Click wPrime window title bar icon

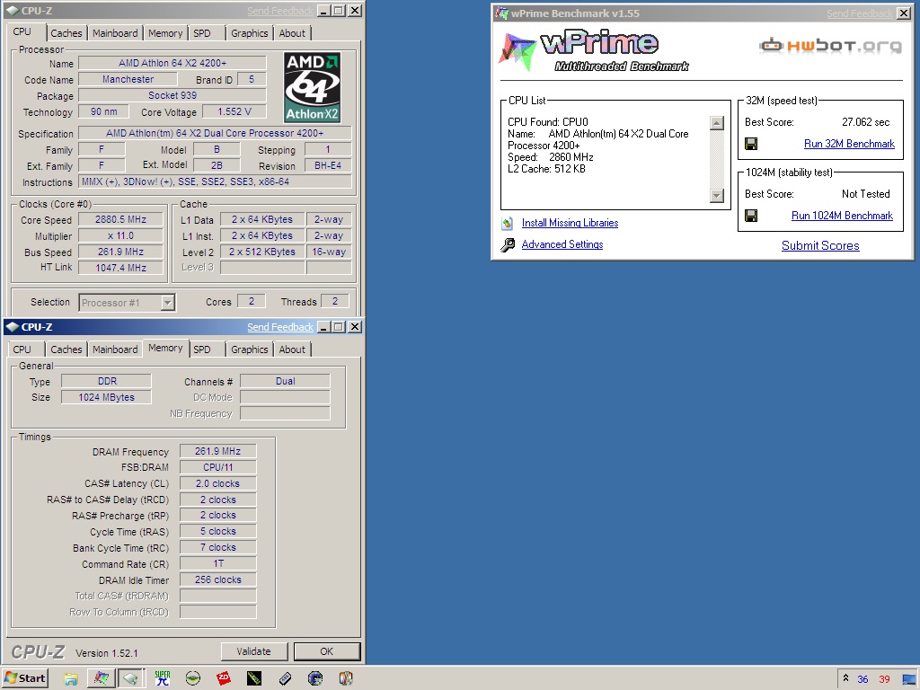(x=501, y=13)
